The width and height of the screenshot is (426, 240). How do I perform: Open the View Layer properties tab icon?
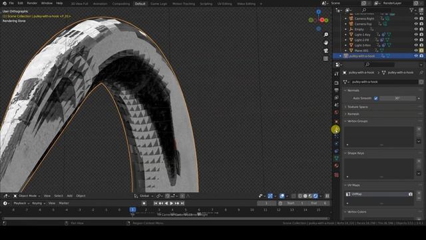(336, 97)
